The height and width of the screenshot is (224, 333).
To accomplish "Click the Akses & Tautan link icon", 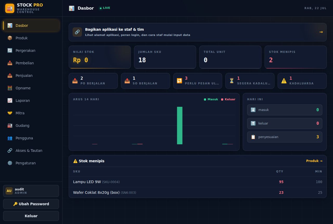I will (x=10, y=151).
